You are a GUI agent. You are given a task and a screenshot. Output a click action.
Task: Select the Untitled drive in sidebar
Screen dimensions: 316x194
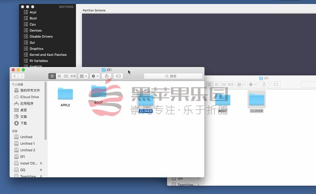pos(27,137)
